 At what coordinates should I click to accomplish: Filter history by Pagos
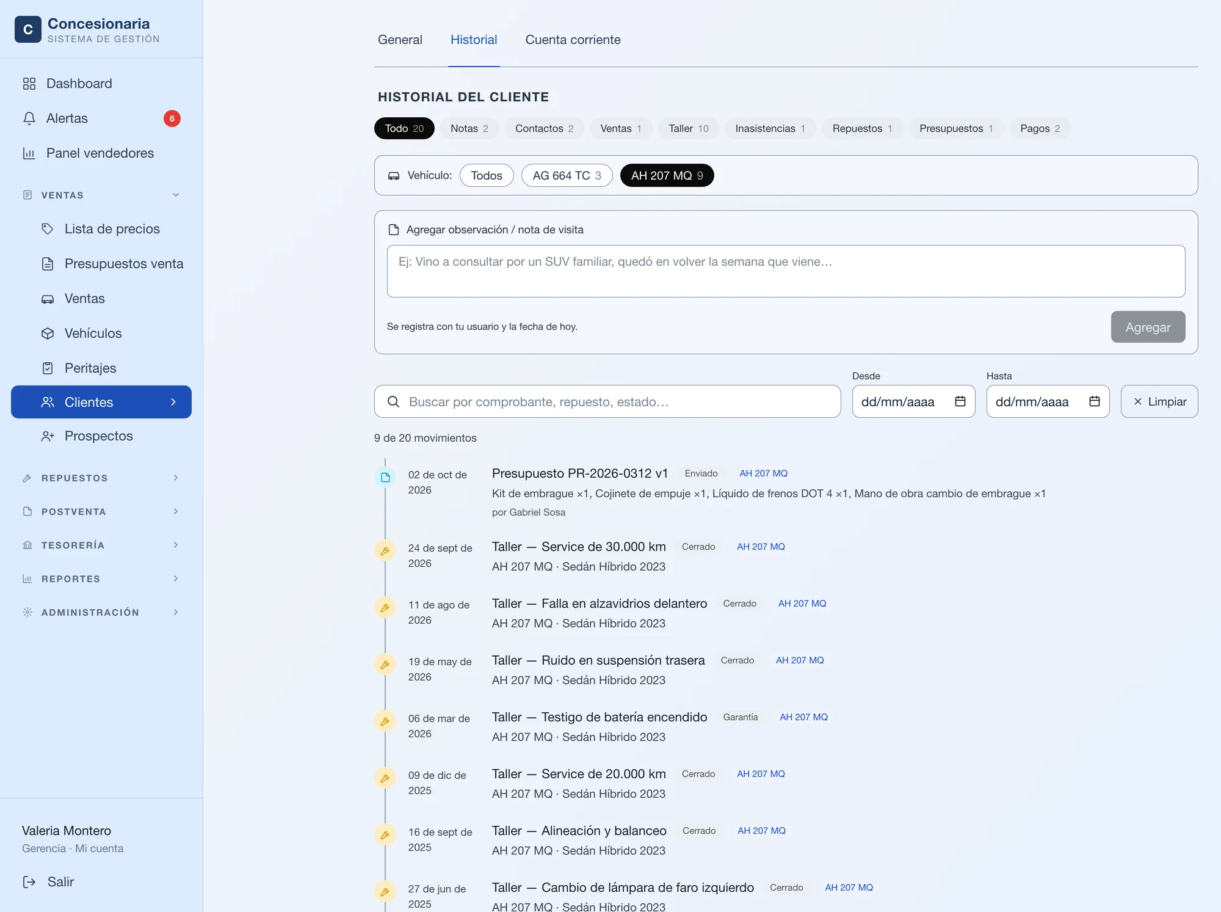point(1040,128)
